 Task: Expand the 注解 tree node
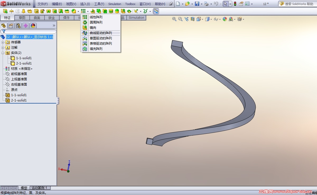coord(3,48)
